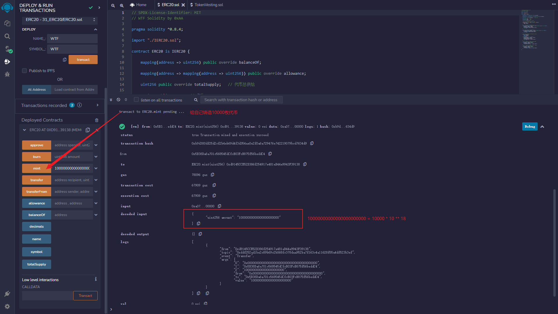Click the Debug button on transaction panel
This screenshot has height=314, width=558.
(530, 126)
